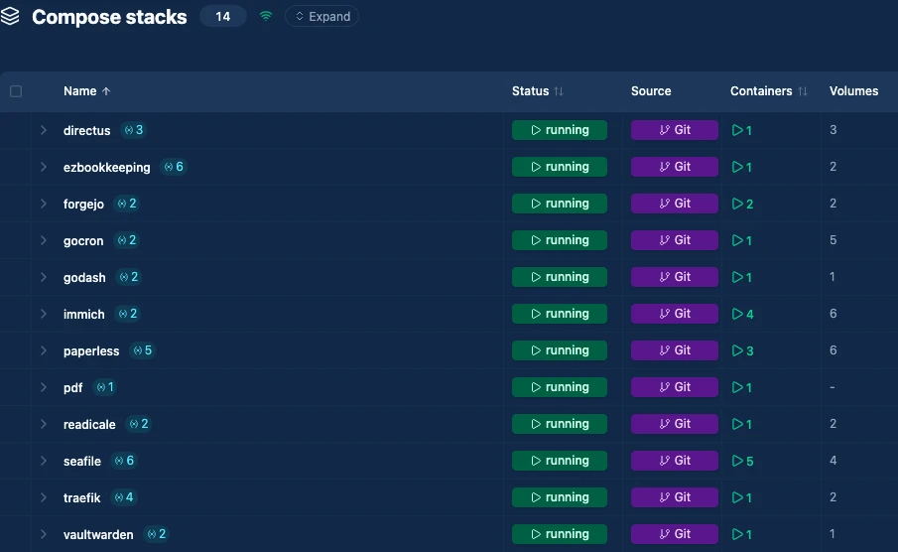Image resolution: width=898 pixels, height=552 pixels.
Task: Toggle the select-all checkbox in table header
Action: coord(16,91)
